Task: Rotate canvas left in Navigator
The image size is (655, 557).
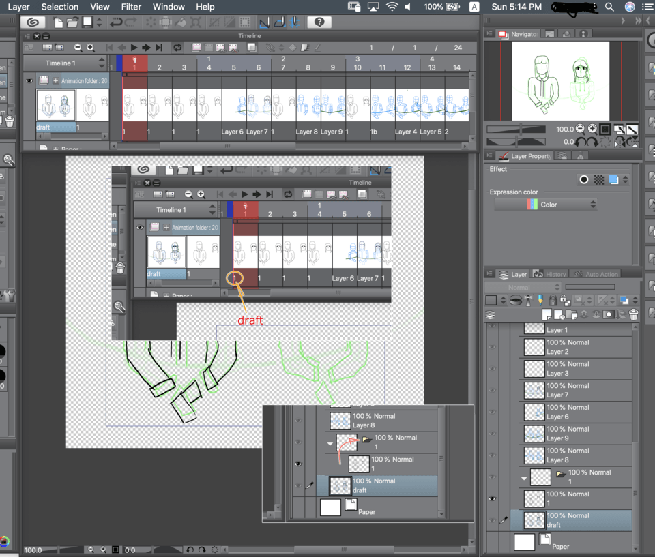Action: coord(581,142)
